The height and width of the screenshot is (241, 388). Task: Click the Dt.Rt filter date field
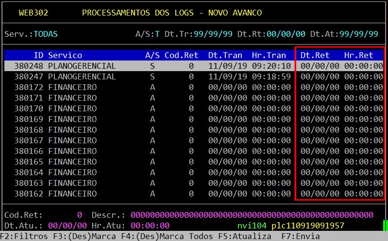coord(286,34)
